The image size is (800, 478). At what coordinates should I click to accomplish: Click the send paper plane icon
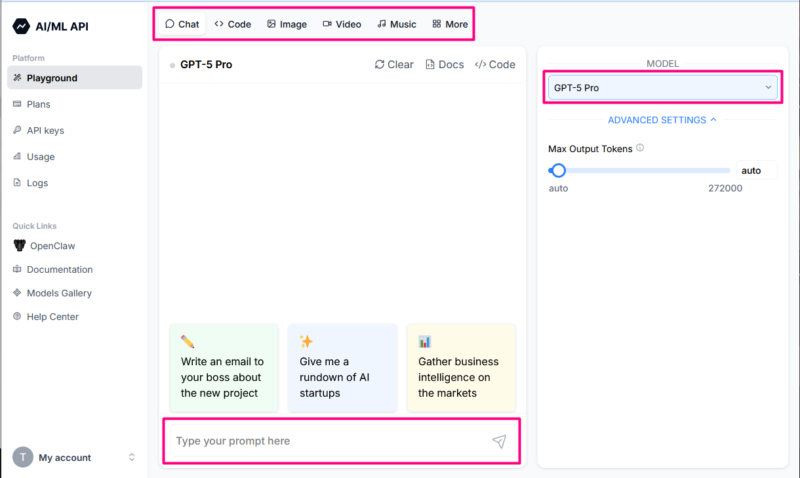[499, 441]
